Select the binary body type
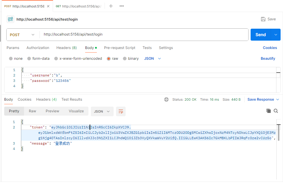The width and height of the screenshot is (283, 184). pyautogui.click(x=131, y=59)
